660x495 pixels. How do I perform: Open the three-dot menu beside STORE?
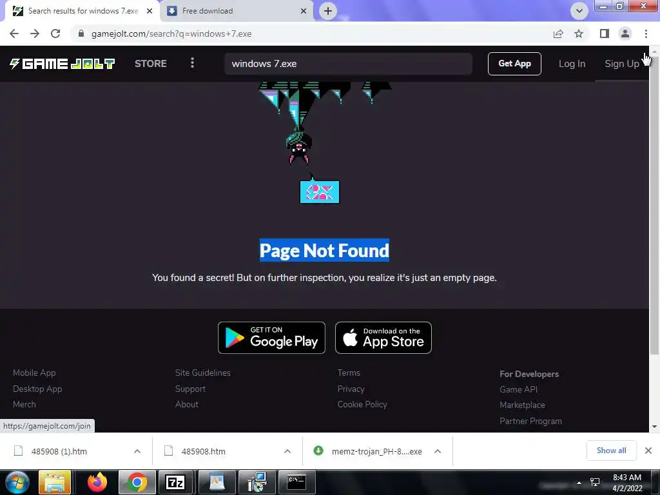[x=192, y=63]
